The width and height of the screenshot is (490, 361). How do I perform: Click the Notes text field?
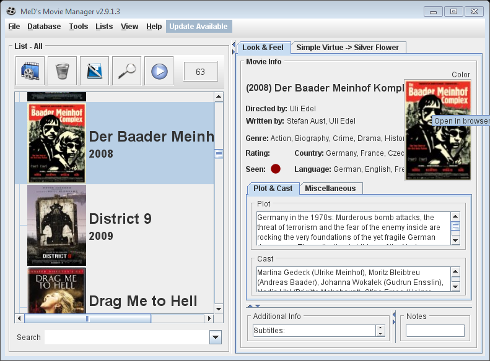click(x=435, y=331)
